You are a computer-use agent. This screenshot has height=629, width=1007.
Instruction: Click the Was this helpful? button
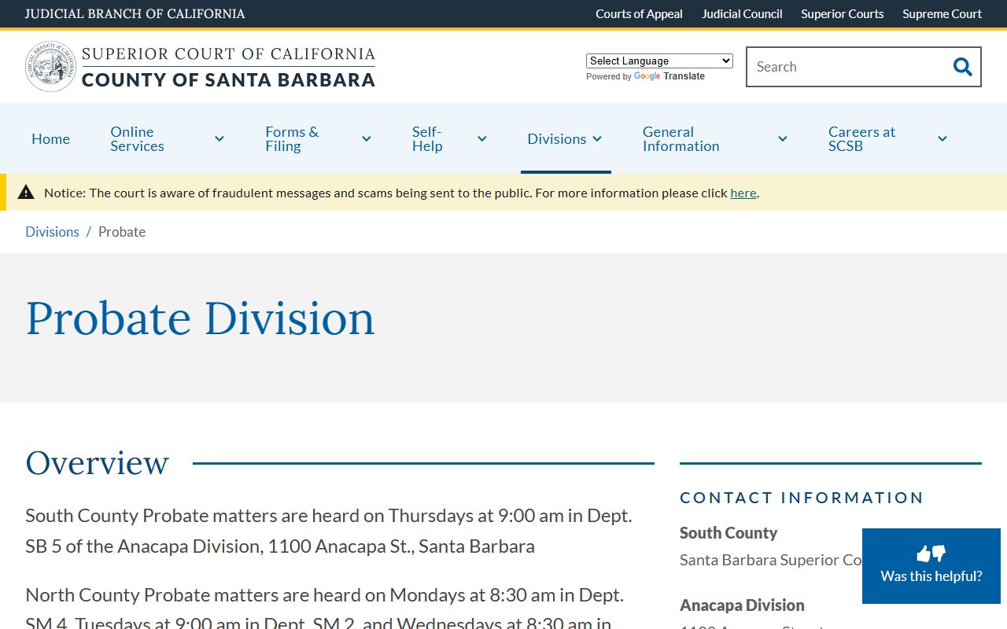[931, 566]
